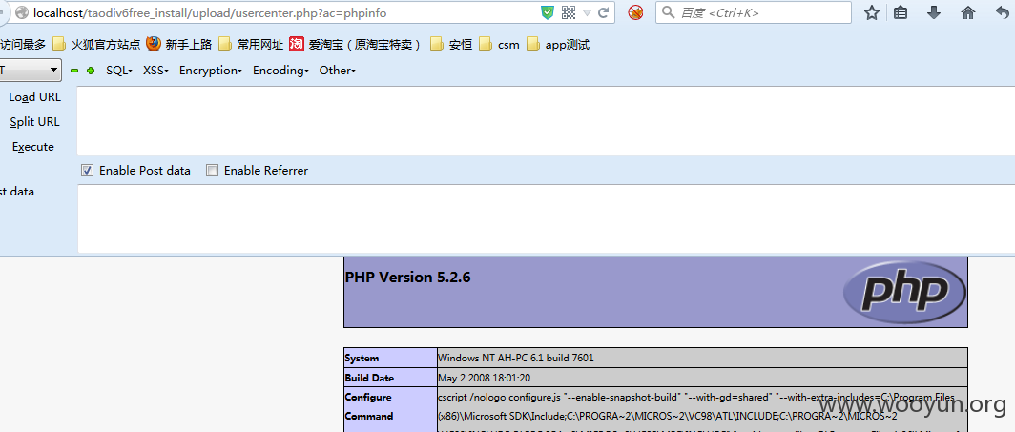Click the NoScript blocked-script icon
This screenshot has height=432, width=1015.
(635, 12)
